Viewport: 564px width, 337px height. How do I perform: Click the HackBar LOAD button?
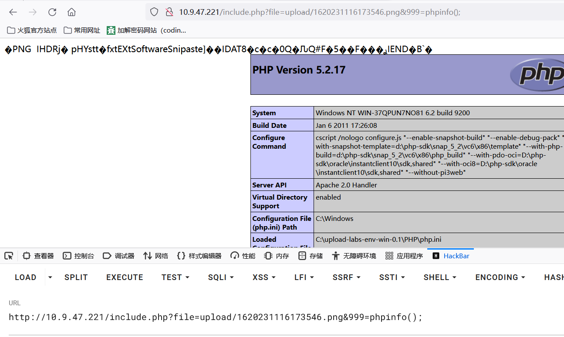coord(26,277)
